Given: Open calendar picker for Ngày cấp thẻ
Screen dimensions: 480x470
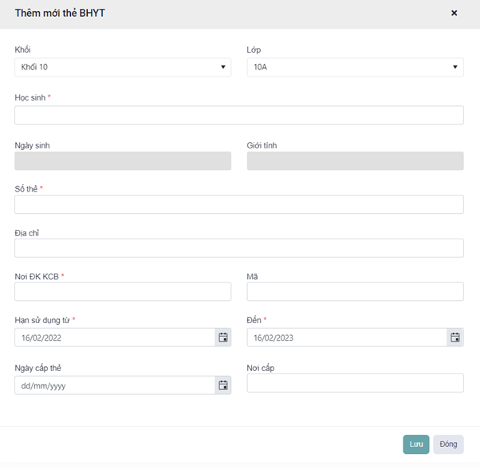Looking at the screenshot, I should pyautogui.click(x=223, y=385).
